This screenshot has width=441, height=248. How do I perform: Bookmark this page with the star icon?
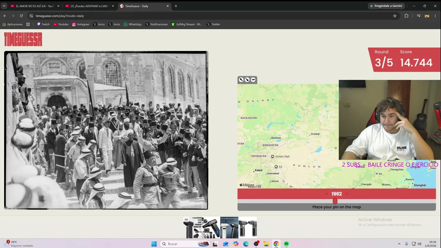395,16
